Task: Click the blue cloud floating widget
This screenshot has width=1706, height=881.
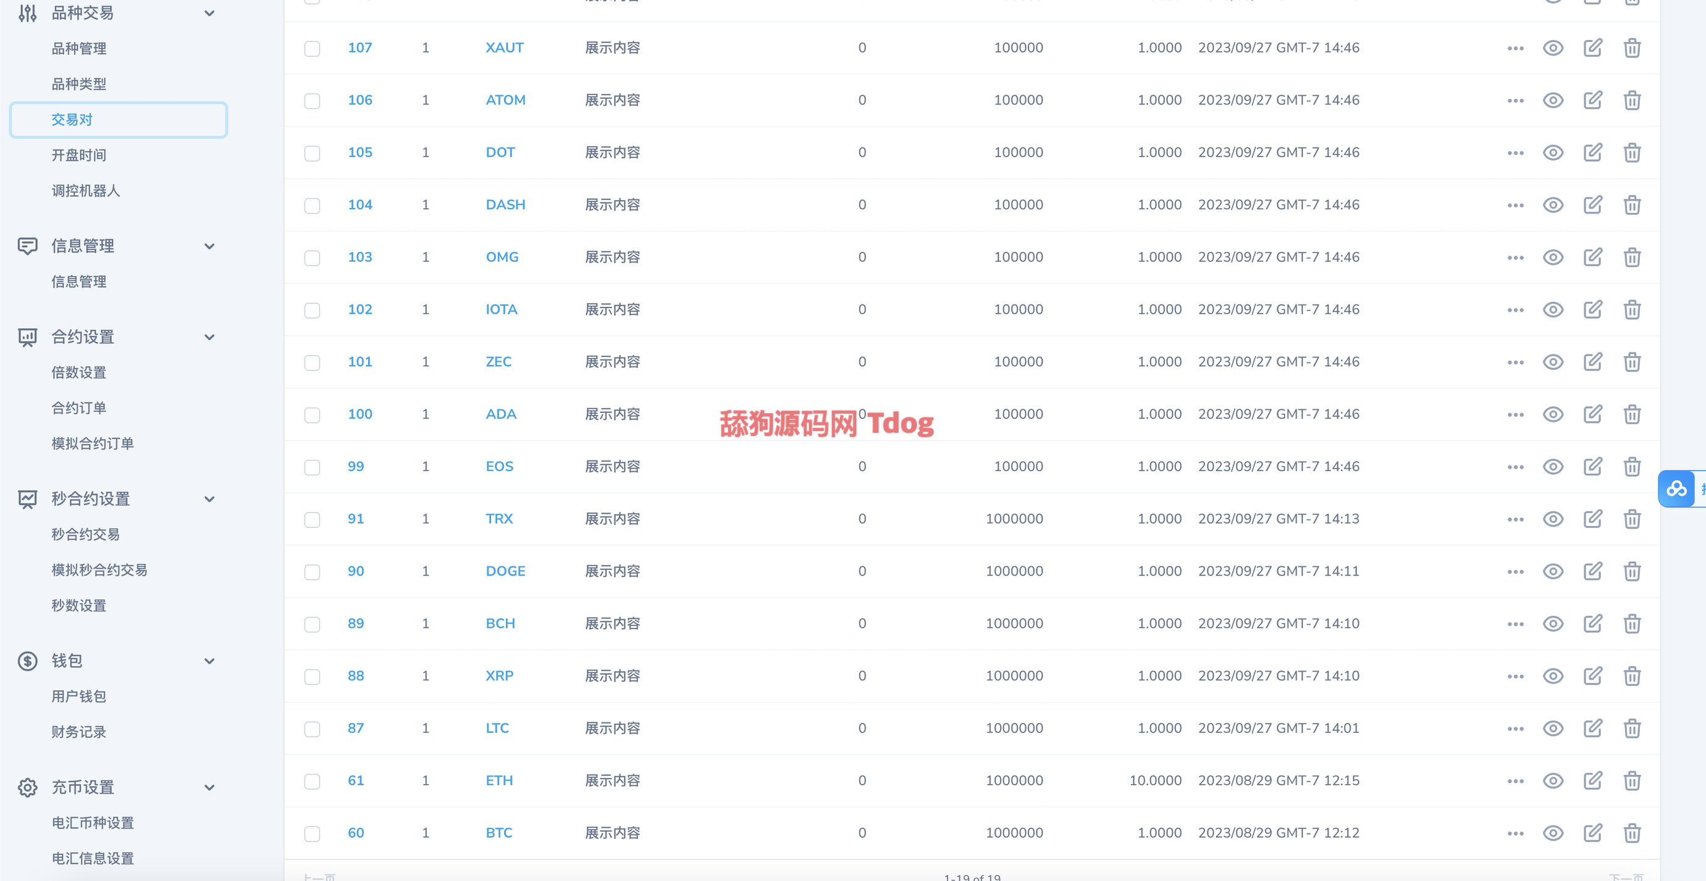Action: pyautogui.click(x=1676, y=489)
